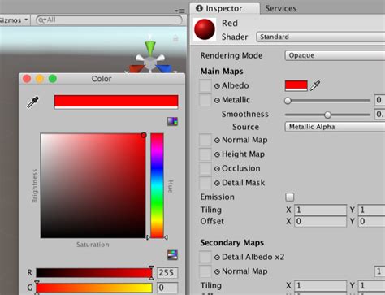Click the rainbow Hue strip
The width and height of the screenshot is (385, 295).
coord(157,185)
